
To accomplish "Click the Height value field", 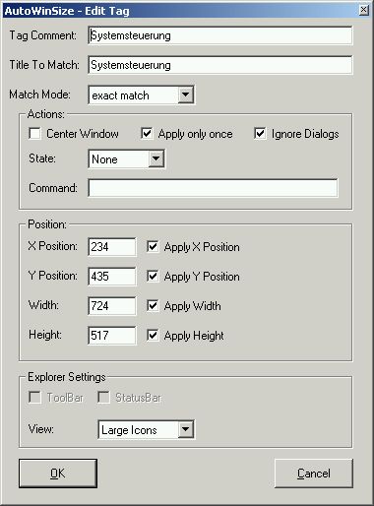I will click(x=112, y=336).
